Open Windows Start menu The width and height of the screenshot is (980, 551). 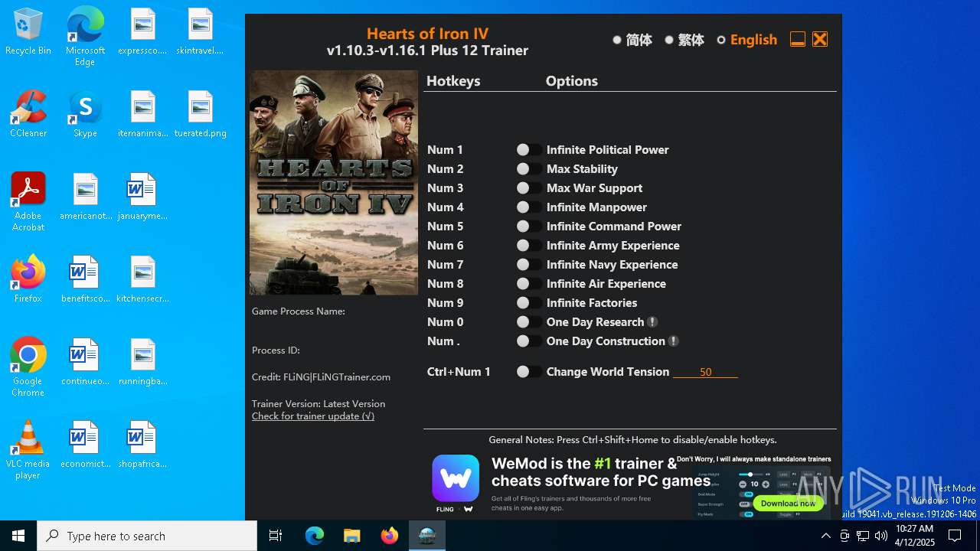point(18,536)
